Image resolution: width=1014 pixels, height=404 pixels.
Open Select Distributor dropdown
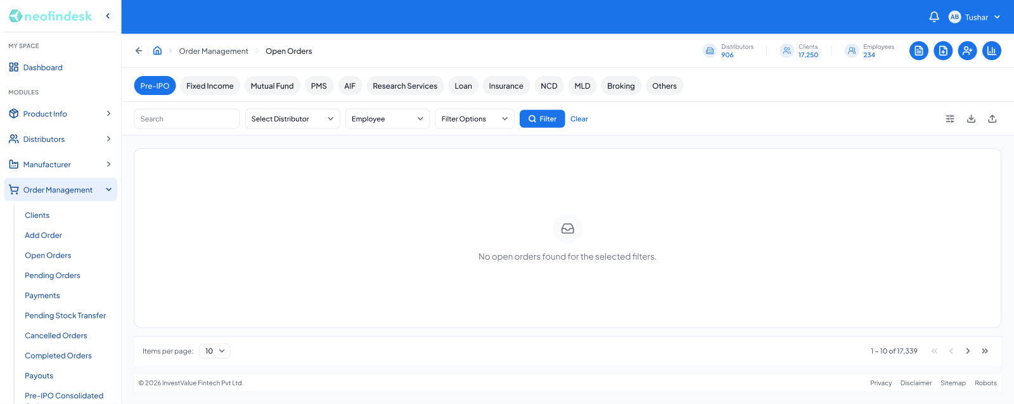[292, 118]
